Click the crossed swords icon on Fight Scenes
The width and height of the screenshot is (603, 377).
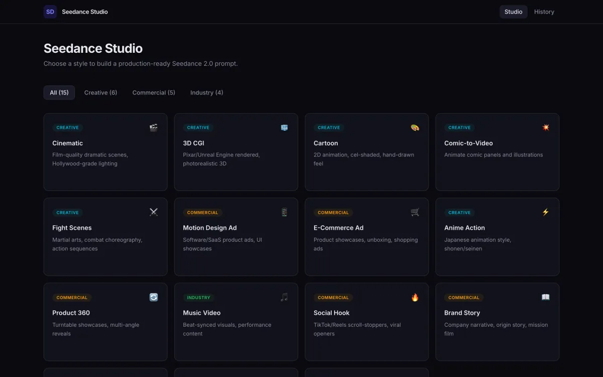(x=154, y=212)
